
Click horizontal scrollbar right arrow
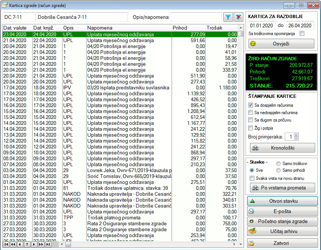click(x=234, y=244)
